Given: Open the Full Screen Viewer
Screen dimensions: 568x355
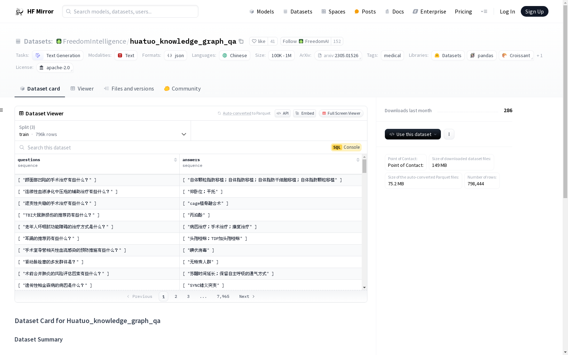Looking at the screenshot, I should coord(340,113).
